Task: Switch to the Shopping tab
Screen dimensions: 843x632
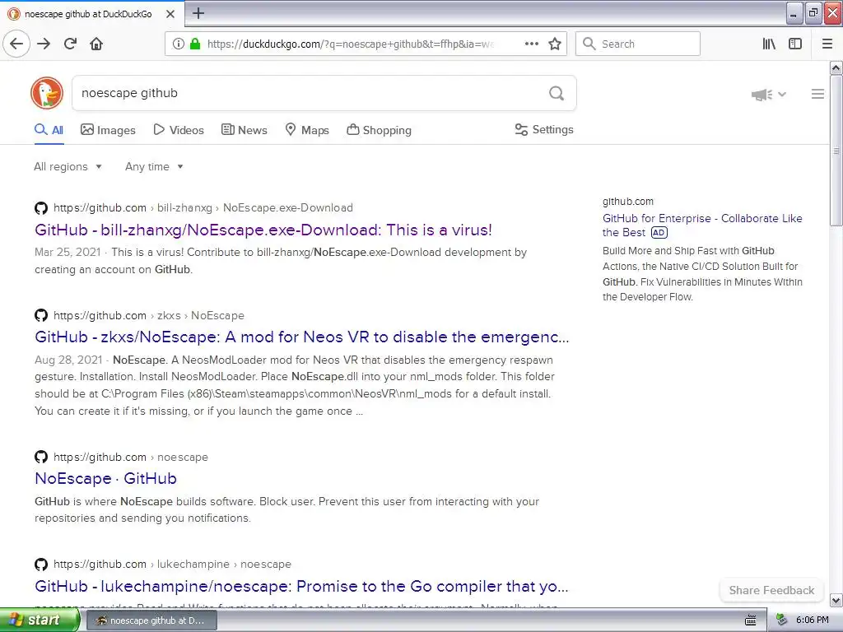Action: (379, 130)
